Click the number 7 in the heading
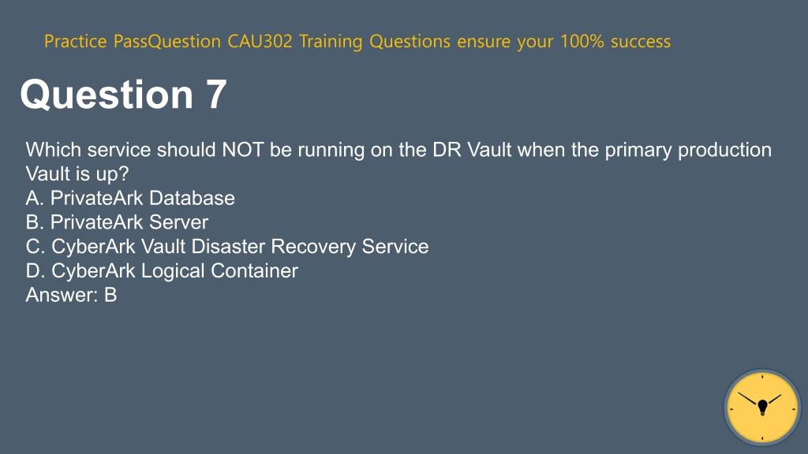808x454 pixels. pos(216,95)
